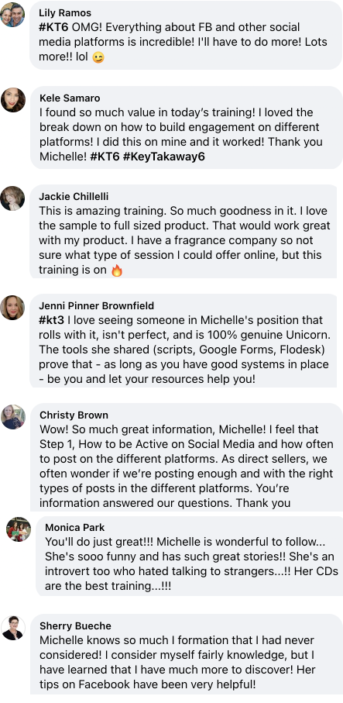Open the Jenni Pinner Brownfield name link
Viewport: 343px width, 703px height.
click(x=96, y=305)
